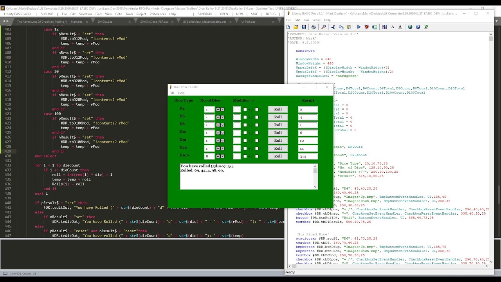The image size is (501, 282).
Task: Choose the larger font A icon
Action: (x=400, y=27)
